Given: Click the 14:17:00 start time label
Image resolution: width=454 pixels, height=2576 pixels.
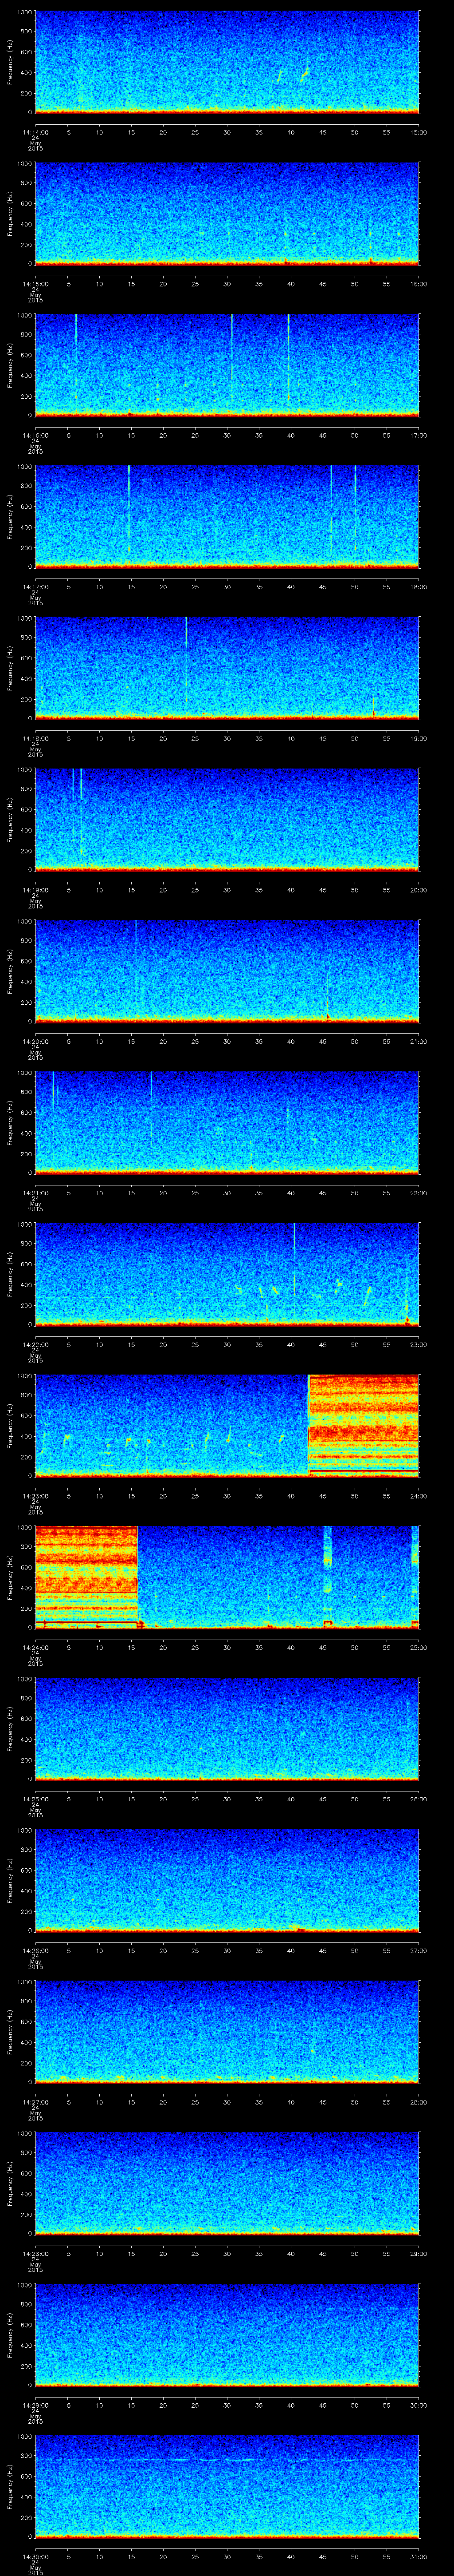Looking at the screenshot, I should [35, 586].
